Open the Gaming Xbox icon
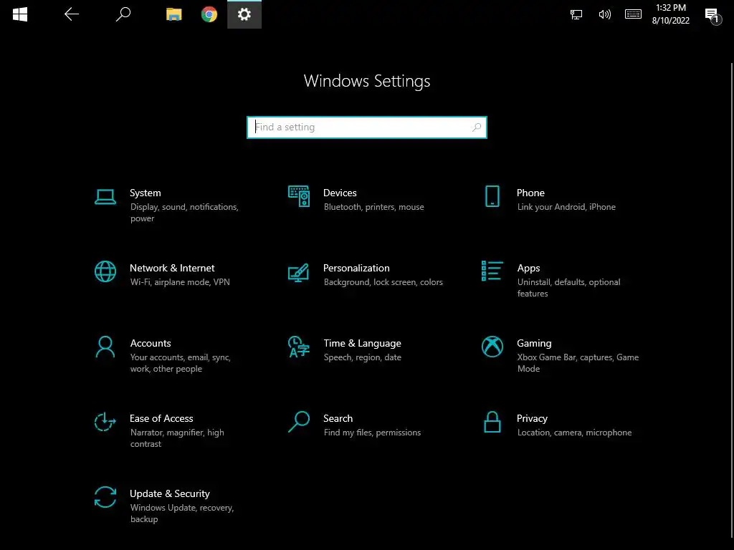The height and width of the screenshot is (550, 734). [x=492, y=347]
